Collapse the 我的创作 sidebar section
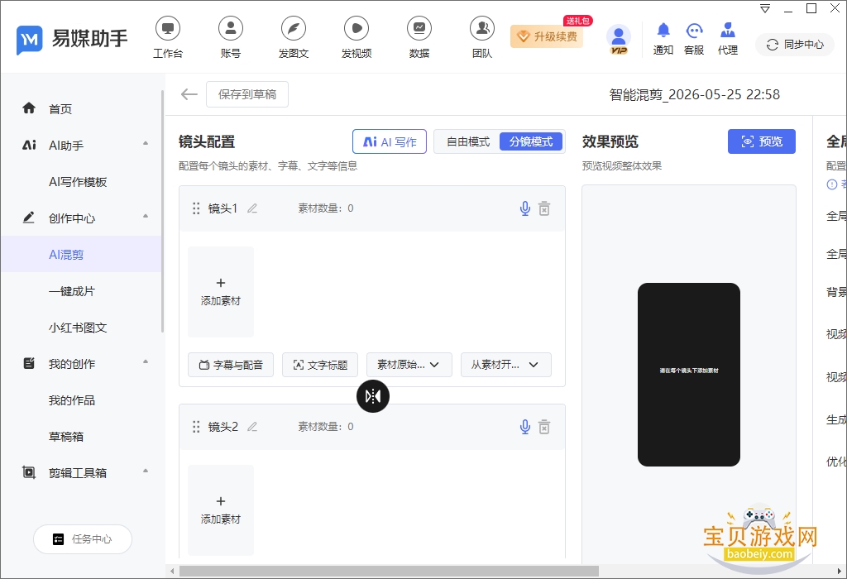Screen dimensions: 847x579 (146, 362)
